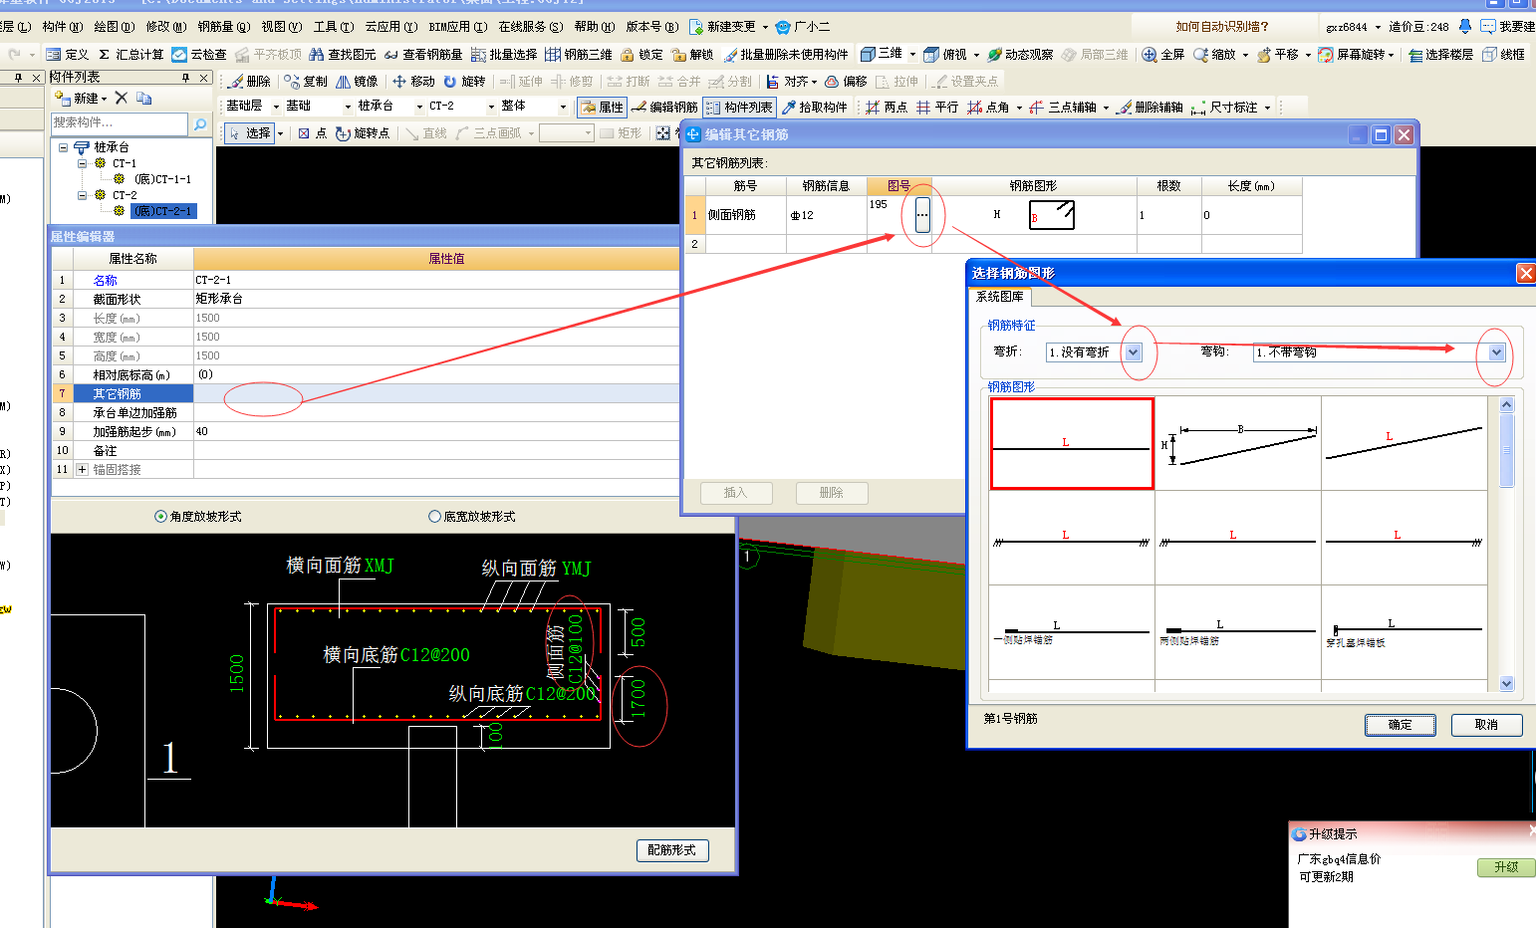Open the 三维 view dropdown arrow

click(912, 55)
